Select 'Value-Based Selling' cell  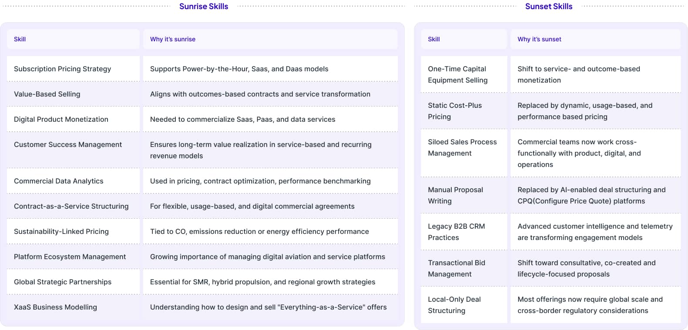click(73, 94)
